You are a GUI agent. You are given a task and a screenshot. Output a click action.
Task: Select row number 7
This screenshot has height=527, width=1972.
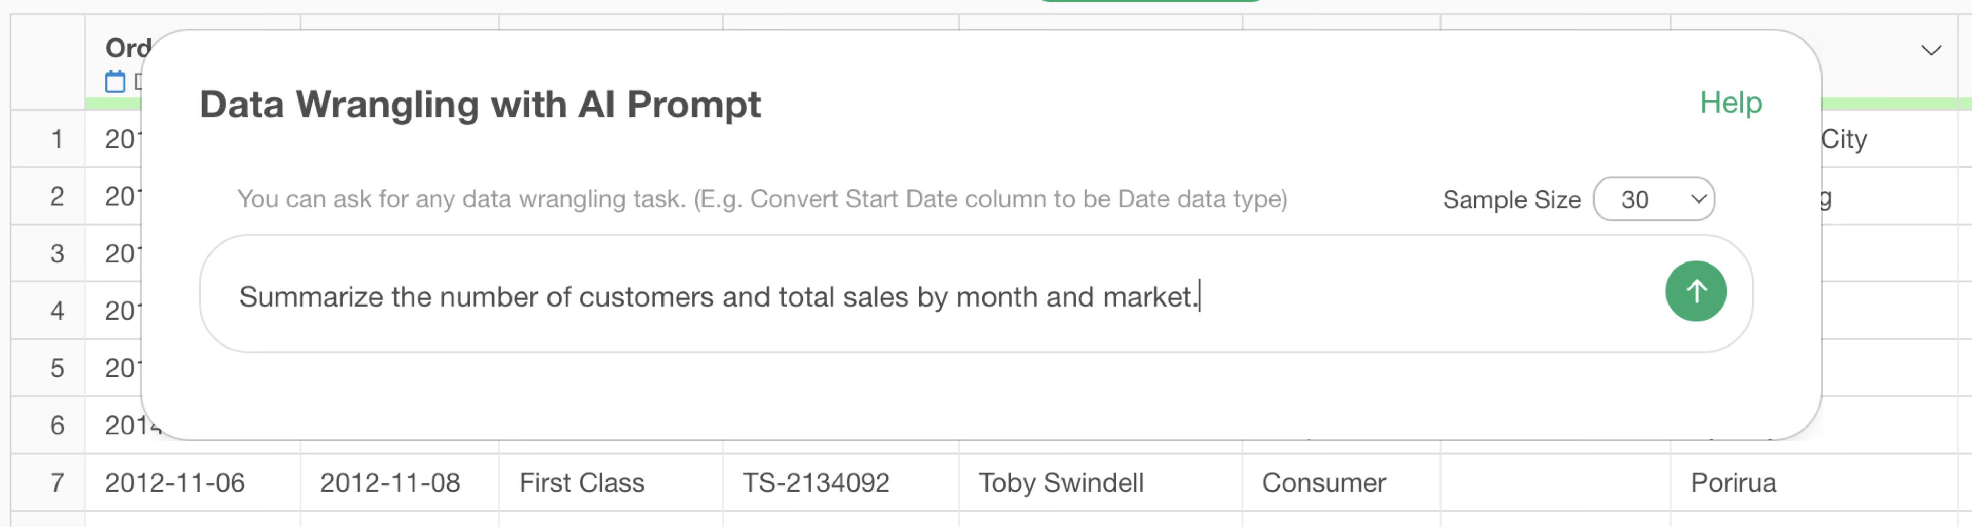point(56,483)
